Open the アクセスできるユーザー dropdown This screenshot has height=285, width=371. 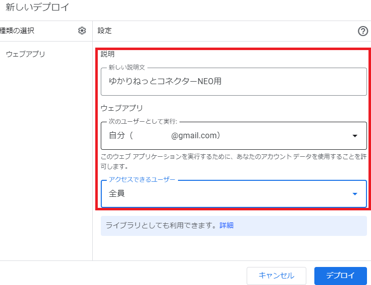234,194
